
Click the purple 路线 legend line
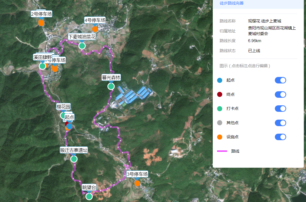click(222, 151)
